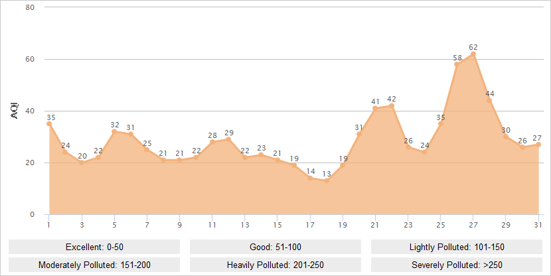Select the day 22 data point valued 42
Screen dimensions: 551x276
(x=392, y=105)
